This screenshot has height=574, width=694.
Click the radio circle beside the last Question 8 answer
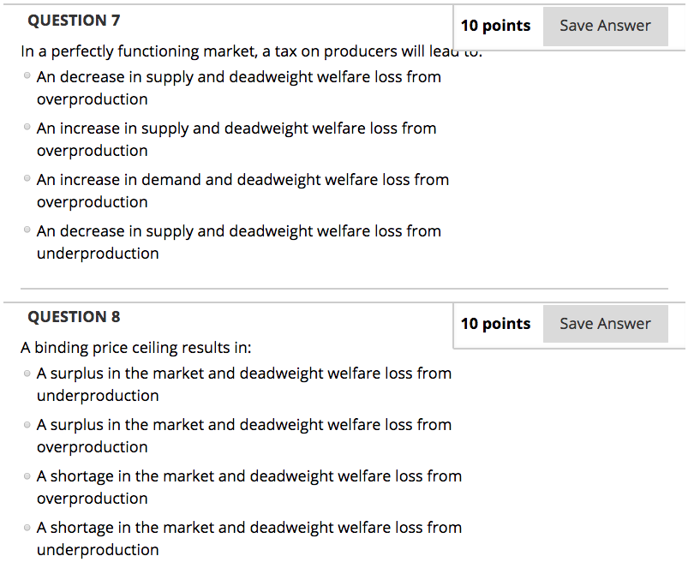click(26, 528)
